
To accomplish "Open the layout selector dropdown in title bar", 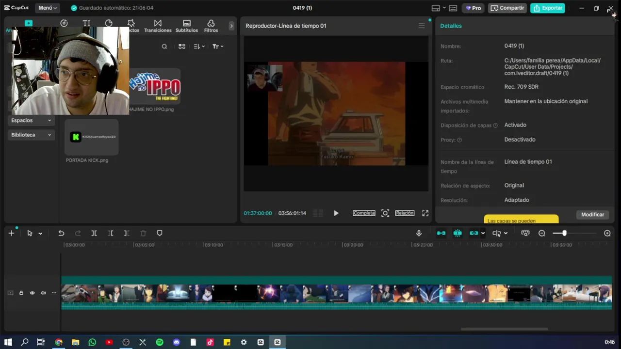I will (439, 8).
